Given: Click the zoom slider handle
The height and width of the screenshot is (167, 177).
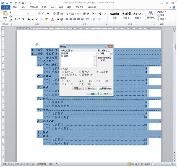Looking at the screenshot, I should (x=162, y=164).
